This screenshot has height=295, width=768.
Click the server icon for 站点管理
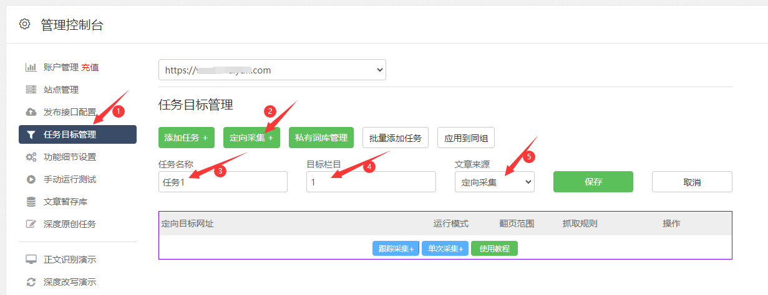(x=31, y=90)
